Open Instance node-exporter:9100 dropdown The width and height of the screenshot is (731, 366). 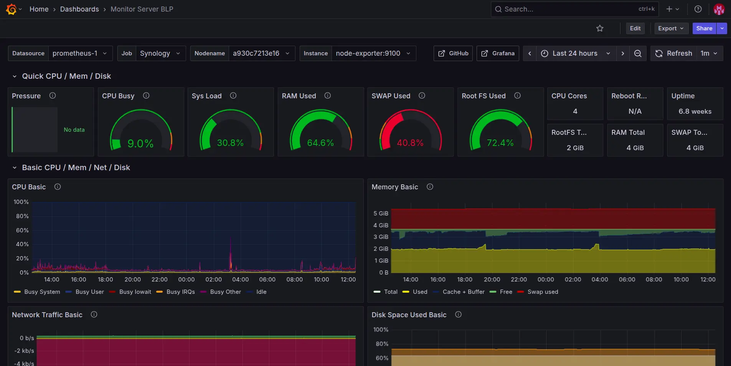(x=374, y=53)
